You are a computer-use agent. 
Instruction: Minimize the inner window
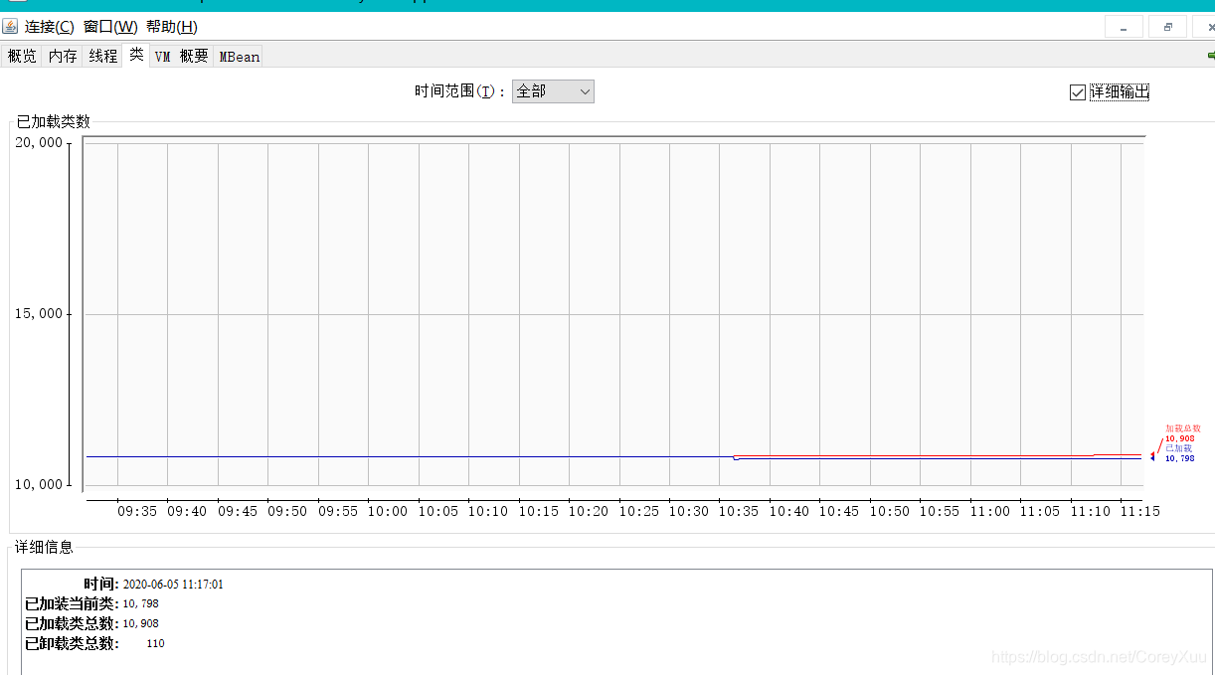coord(1124,28)
